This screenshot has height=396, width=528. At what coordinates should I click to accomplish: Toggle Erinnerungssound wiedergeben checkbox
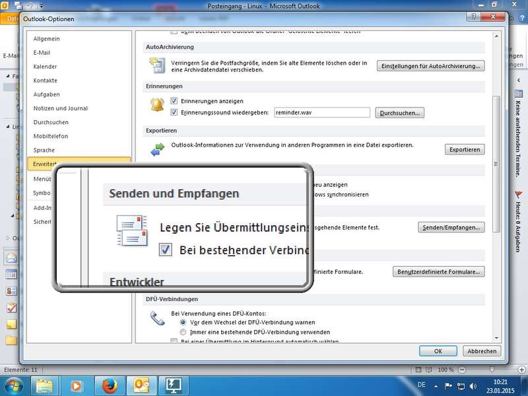[x=174, y=112]
